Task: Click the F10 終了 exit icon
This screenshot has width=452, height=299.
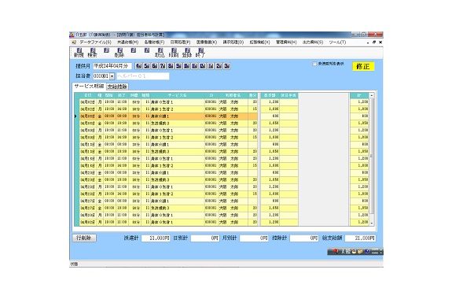Action: (x=200, y=53)
